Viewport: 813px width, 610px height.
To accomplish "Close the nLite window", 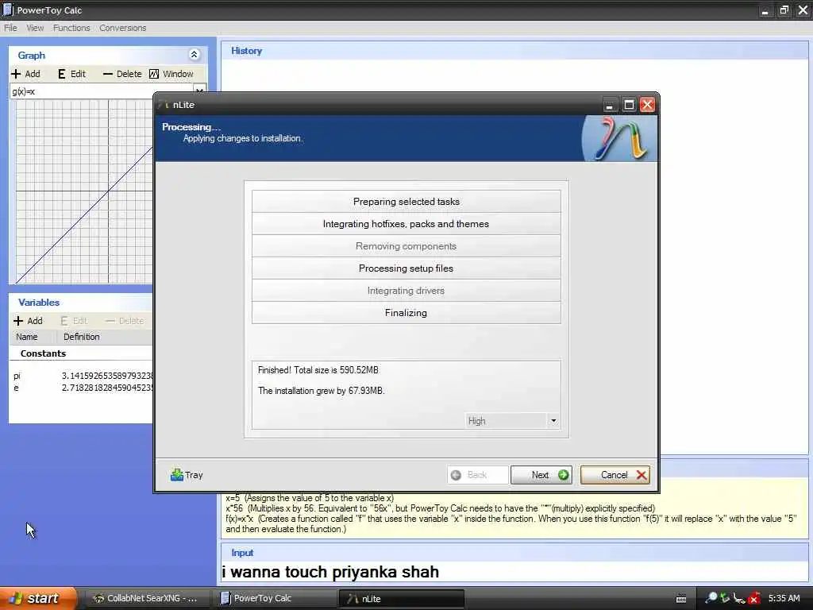I will [x=647, y=106].
